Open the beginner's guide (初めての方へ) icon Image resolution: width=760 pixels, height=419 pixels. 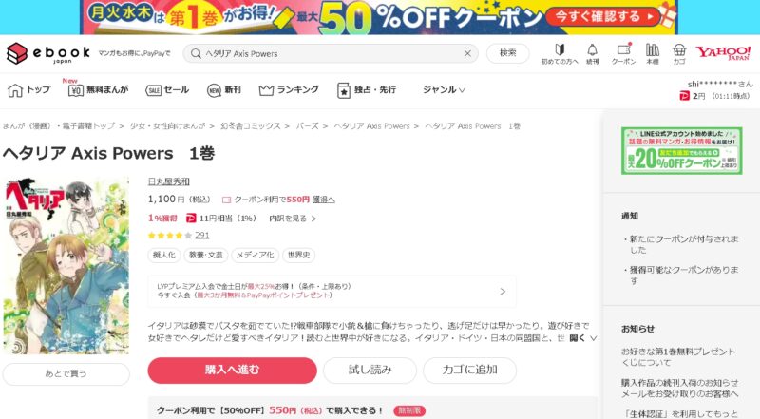(560, 54)
